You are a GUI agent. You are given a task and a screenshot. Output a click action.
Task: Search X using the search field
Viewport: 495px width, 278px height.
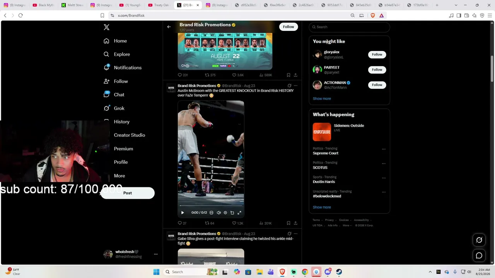click(x=349, y=27)
